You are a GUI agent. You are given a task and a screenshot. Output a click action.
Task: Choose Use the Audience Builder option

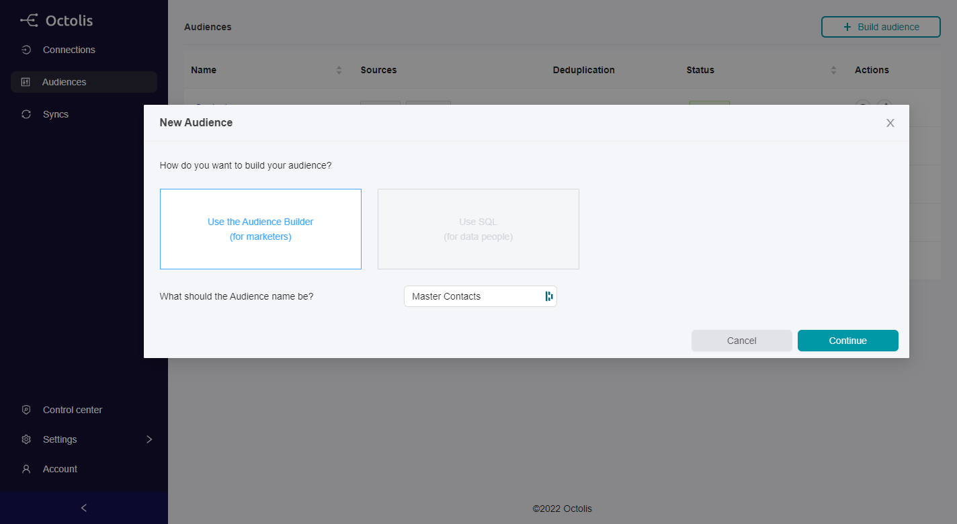261,229
